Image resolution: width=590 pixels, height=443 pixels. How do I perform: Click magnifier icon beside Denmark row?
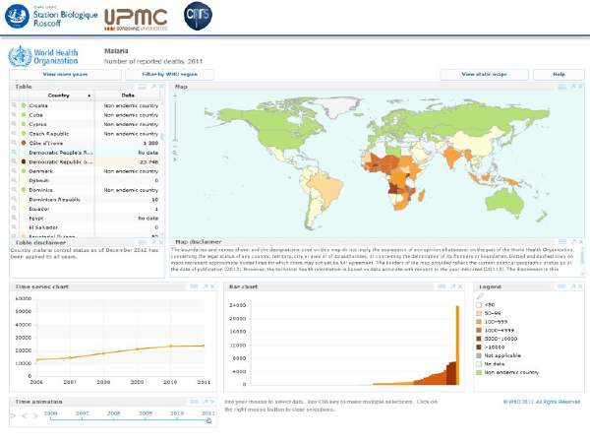click(x=14, y=171)
